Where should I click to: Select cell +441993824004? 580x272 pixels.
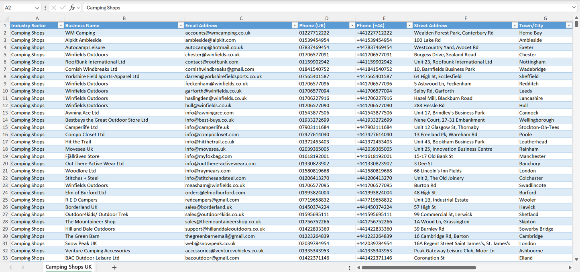[x=384, y=192]
